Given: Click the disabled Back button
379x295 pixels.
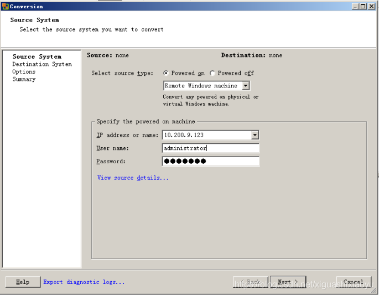Looking at the screenshot, I should coord(251,282).
